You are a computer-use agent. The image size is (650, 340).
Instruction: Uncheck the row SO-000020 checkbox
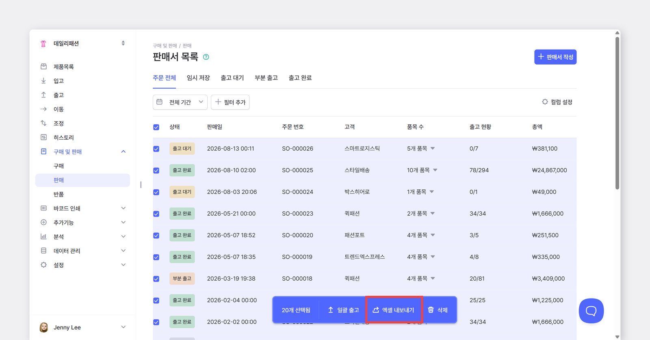click(x=156, y=235)
